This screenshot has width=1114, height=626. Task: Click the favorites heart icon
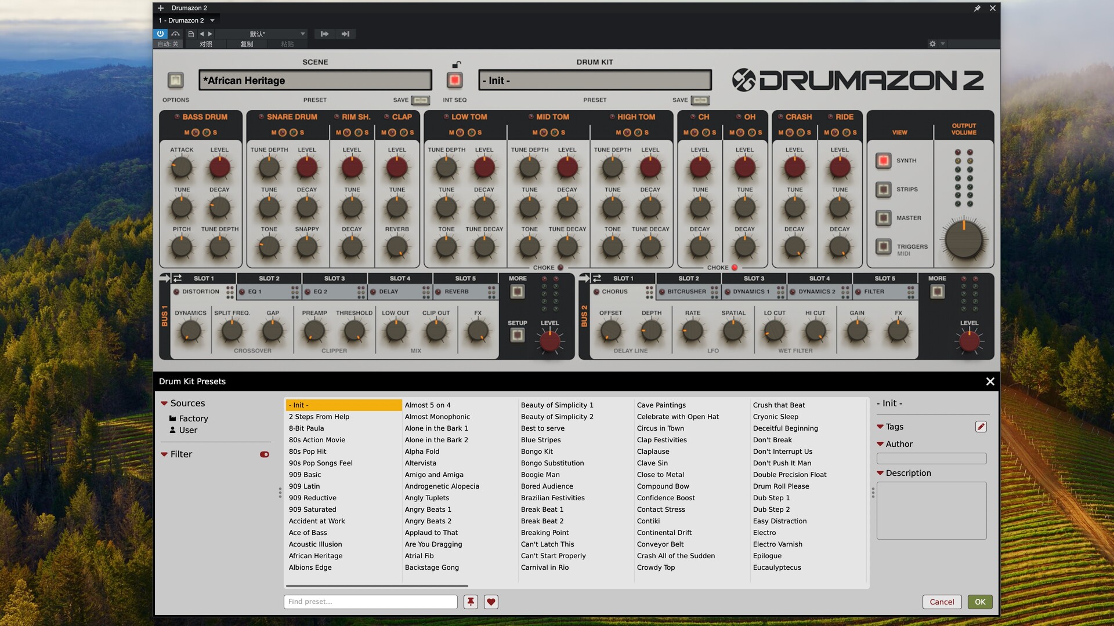491,602
